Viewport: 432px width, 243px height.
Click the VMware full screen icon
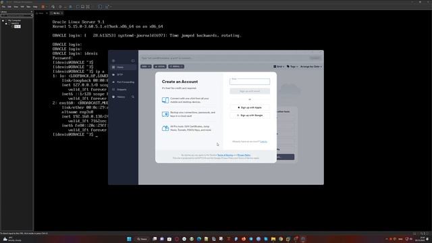(x=88, y=7)
